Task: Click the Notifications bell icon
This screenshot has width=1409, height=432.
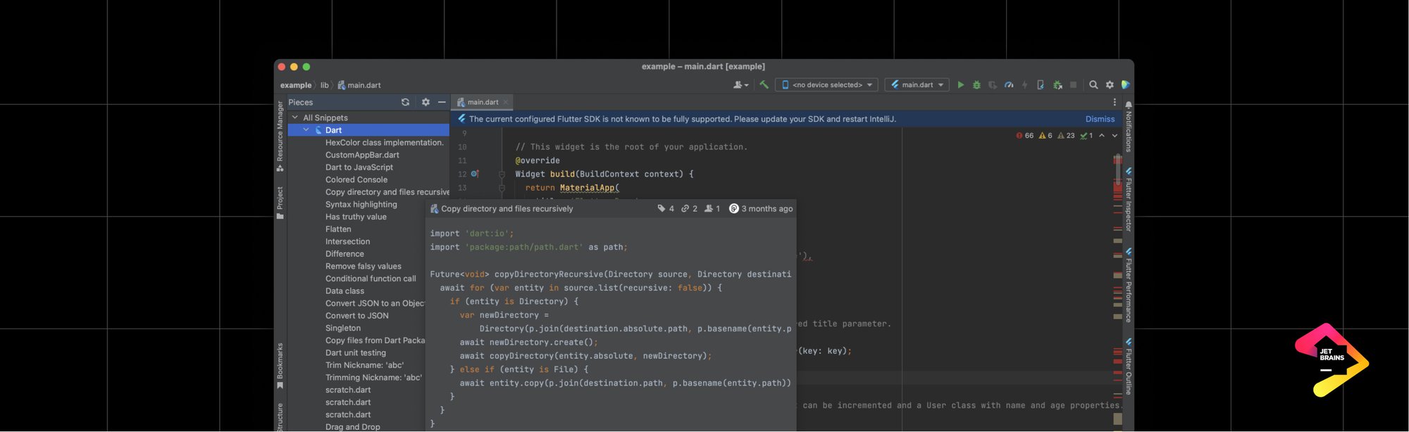Action: [x=1129, y=105]
